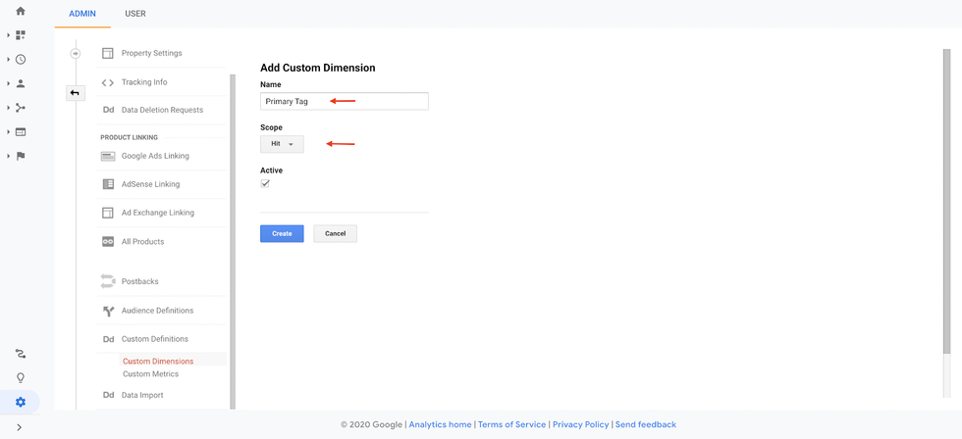Click the Home icon in left sidebar
This screenshot has height=439, width=962.
pos(21,12)
